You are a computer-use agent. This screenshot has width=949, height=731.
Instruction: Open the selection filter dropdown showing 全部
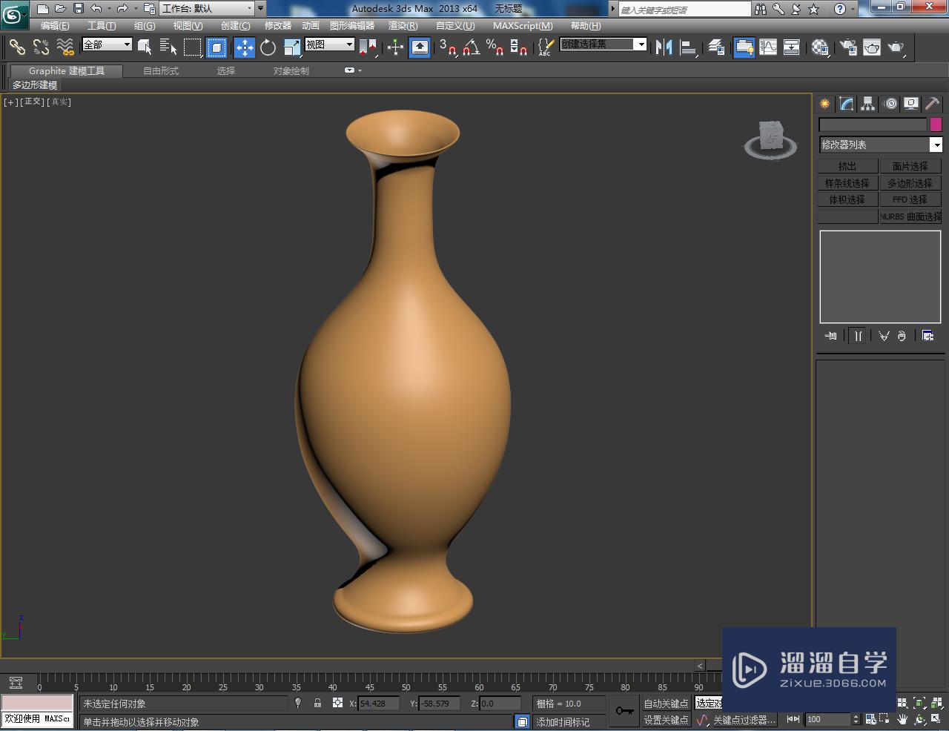click(x=107, y=44)
